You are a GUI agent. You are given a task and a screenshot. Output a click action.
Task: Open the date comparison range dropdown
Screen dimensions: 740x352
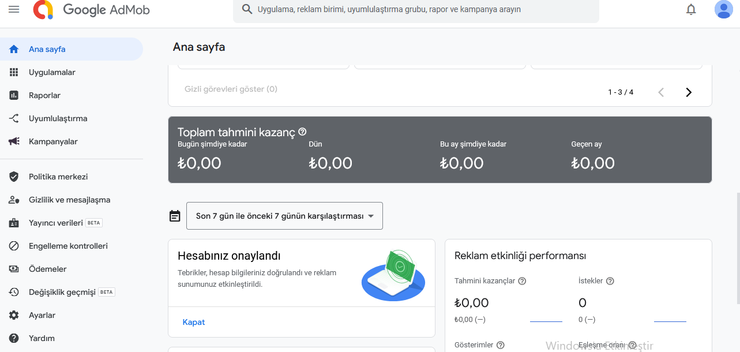(x=284, y=216)
